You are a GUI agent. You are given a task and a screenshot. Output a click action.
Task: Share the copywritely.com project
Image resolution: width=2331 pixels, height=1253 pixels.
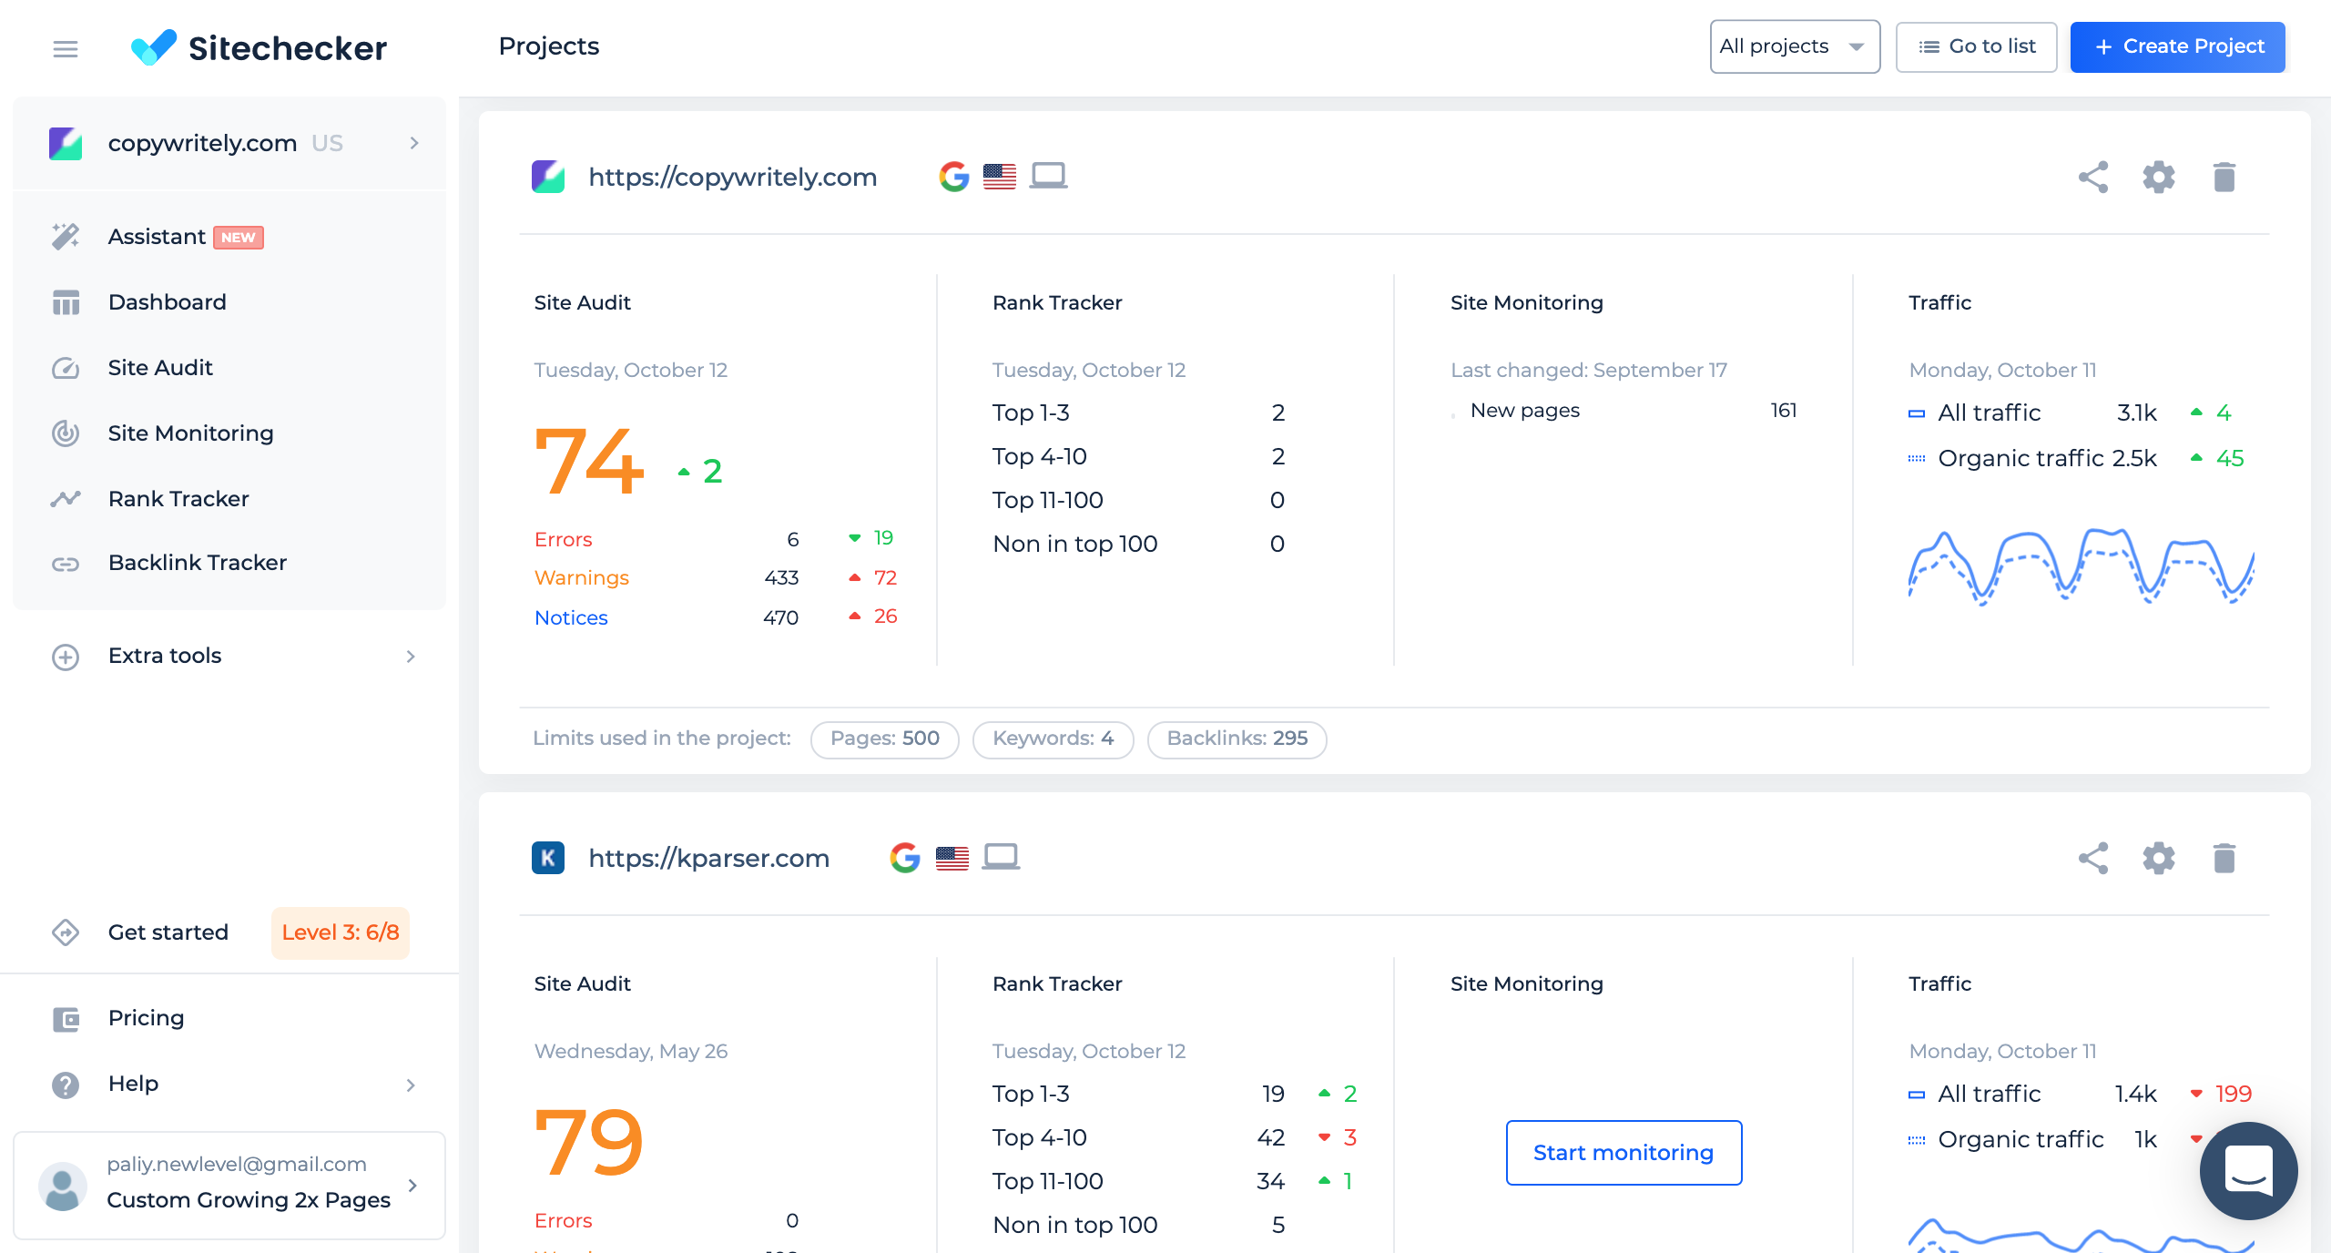point(2093,177)
